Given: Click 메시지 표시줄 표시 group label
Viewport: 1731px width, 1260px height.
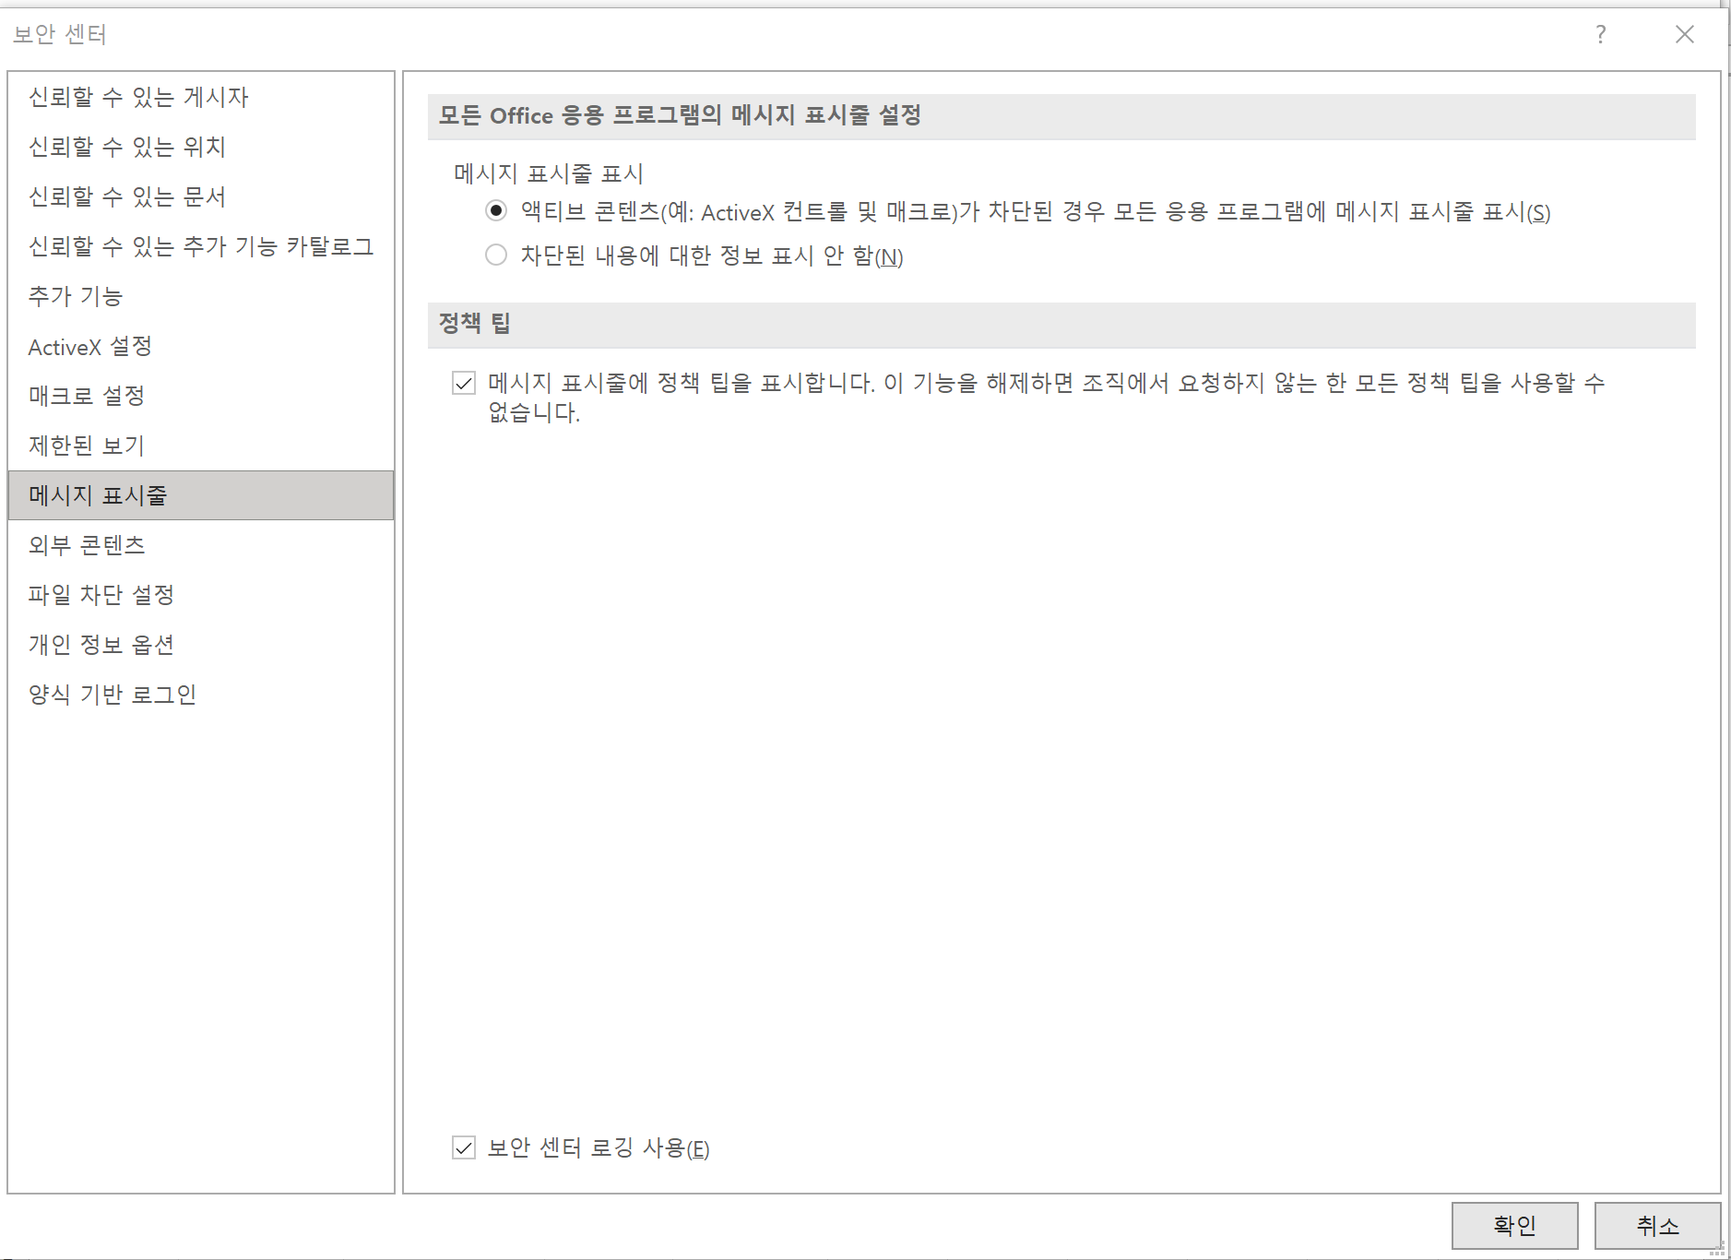Looking at the screenshot, I should coord(549,173).
